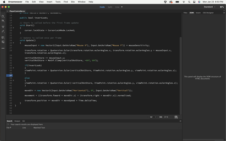This screenshot has height=141, width=226.
Task: Open the Edit menu
Action: tap(34, 2)
